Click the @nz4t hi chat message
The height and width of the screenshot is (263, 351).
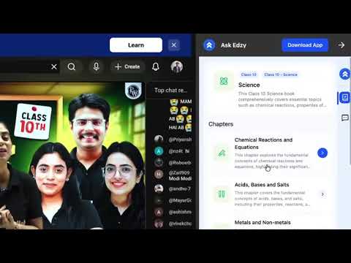click(179, 151)
